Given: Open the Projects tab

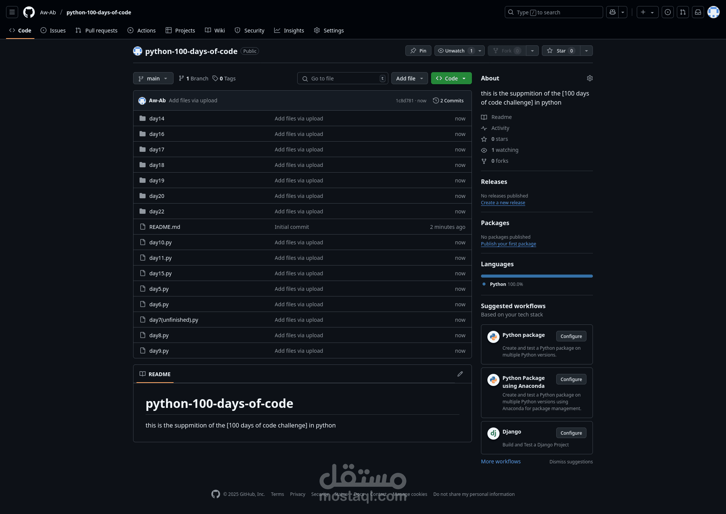Looking at the screenshot, I should click(180, 30).
